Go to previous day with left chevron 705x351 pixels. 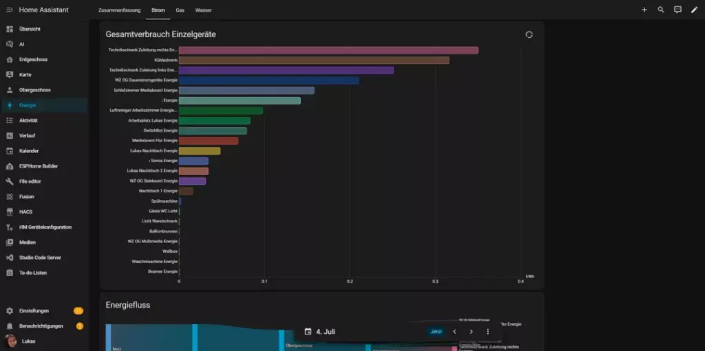click(454, 332)
